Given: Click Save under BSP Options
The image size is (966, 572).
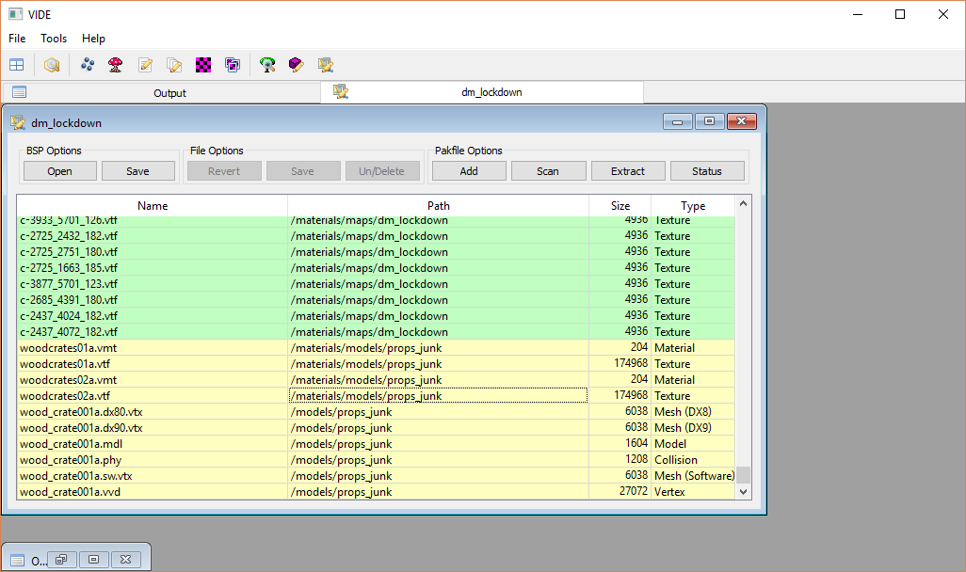Looking at the screenshot, I should click(x=138, y=171).
